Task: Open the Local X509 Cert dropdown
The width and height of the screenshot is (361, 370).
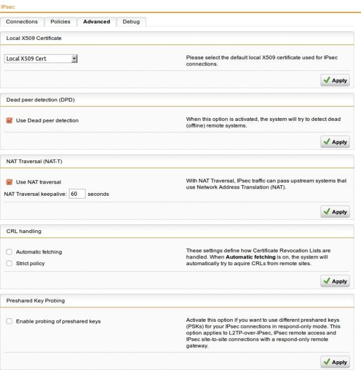Action: point(41,58)
